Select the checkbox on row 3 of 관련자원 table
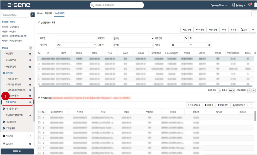The image size is (257, 155). [39, 128]
